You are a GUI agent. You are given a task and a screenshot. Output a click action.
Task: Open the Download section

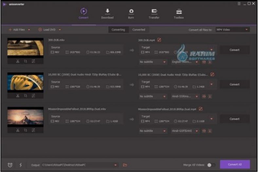tap(107, 14)
